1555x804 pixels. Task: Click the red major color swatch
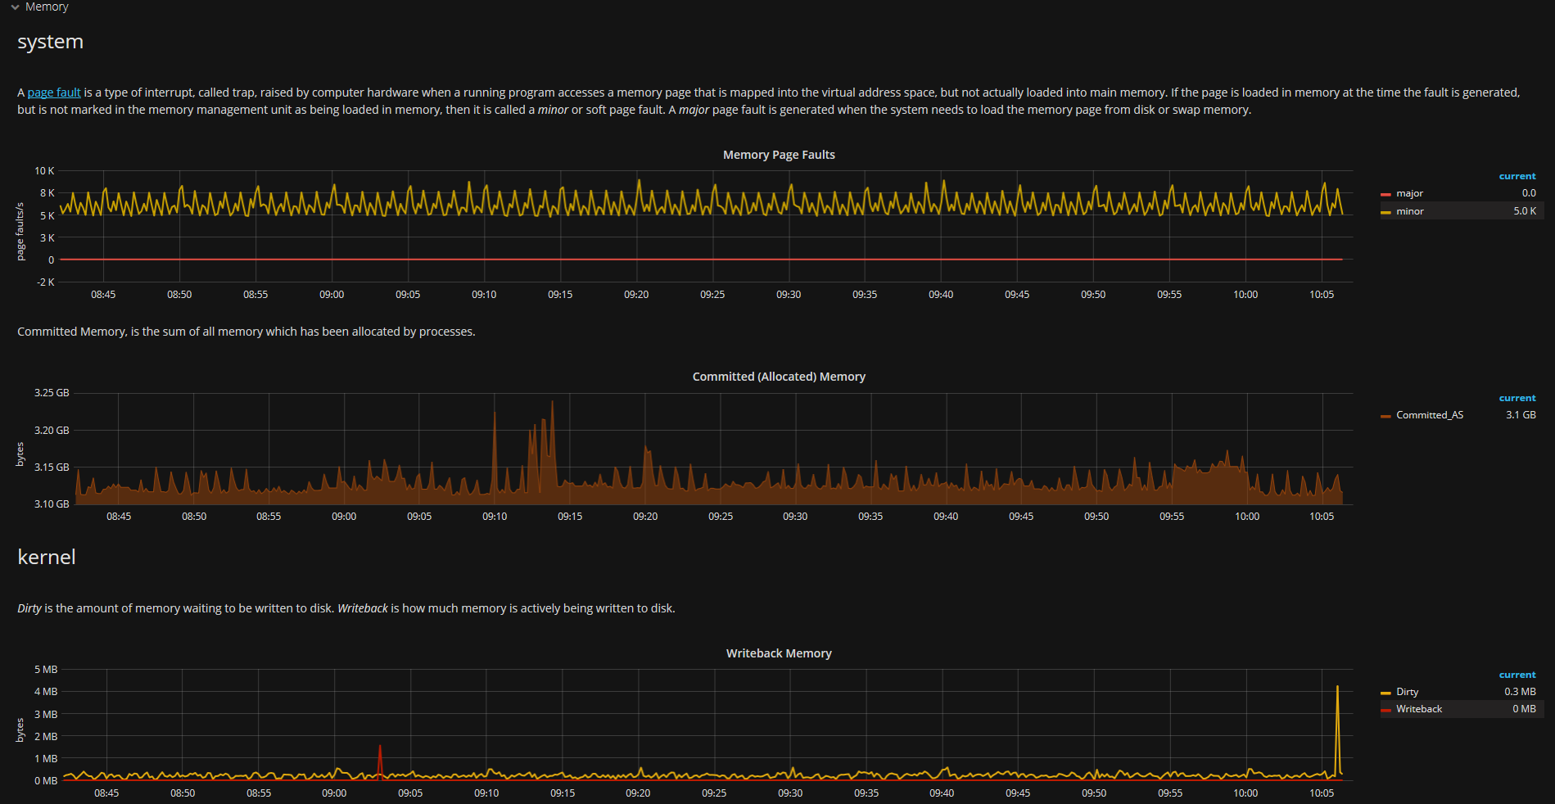1385,195
